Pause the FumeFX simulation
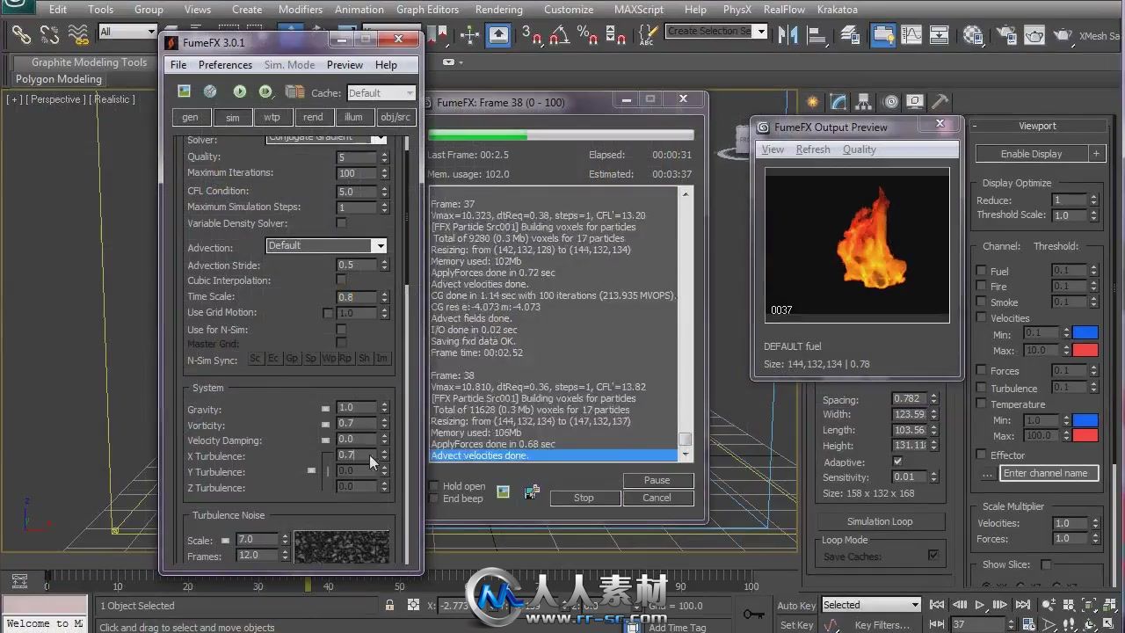Image resolution: width=1125 pixels, height=633 pixels. coord(657,481)
